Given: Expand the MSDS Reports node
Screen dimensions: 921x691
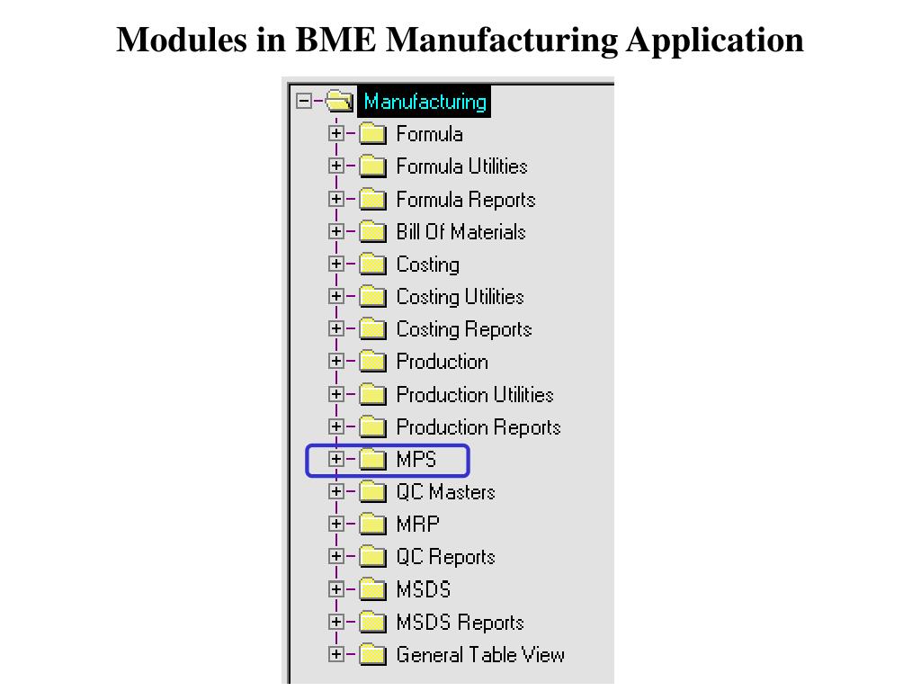Looking at the screenshot, I should point(336,621).
